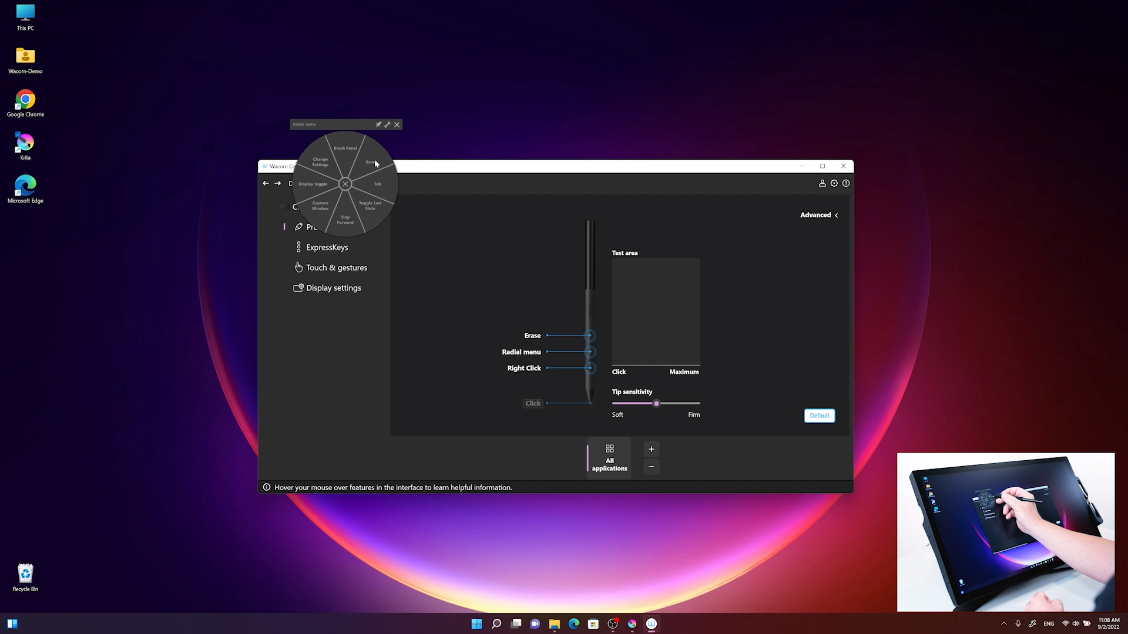The width and height of the screenshot is (1128, 634).
Task: Open Wacom Center help icon
Action: (845, 183)
